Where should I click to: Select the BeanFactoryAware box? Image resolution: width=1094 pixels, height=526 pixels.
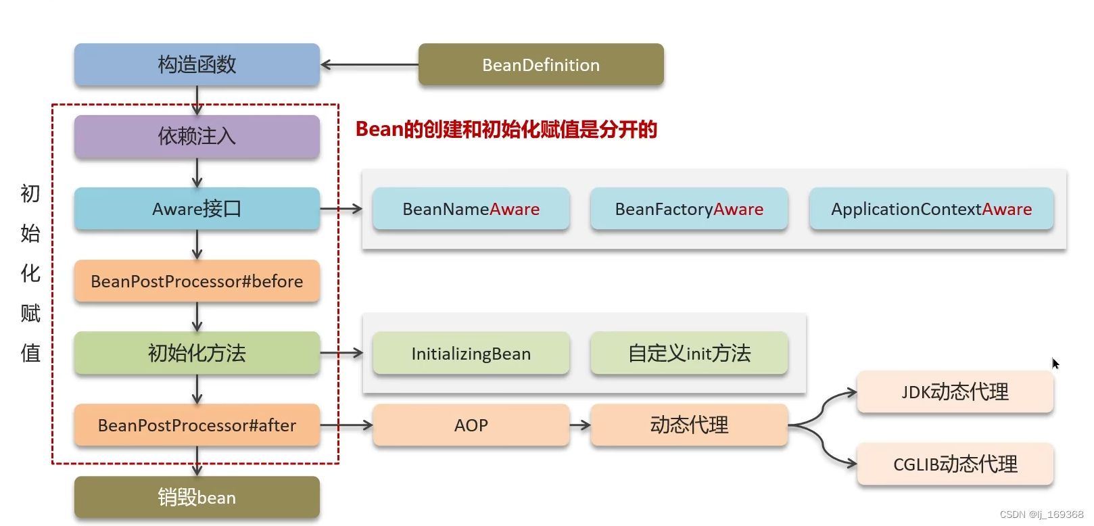click(689, 209)
